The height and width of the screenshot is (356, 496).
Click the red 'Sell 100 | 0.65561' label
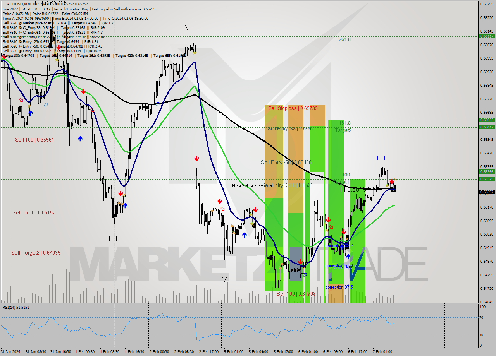tap(34, 140)
